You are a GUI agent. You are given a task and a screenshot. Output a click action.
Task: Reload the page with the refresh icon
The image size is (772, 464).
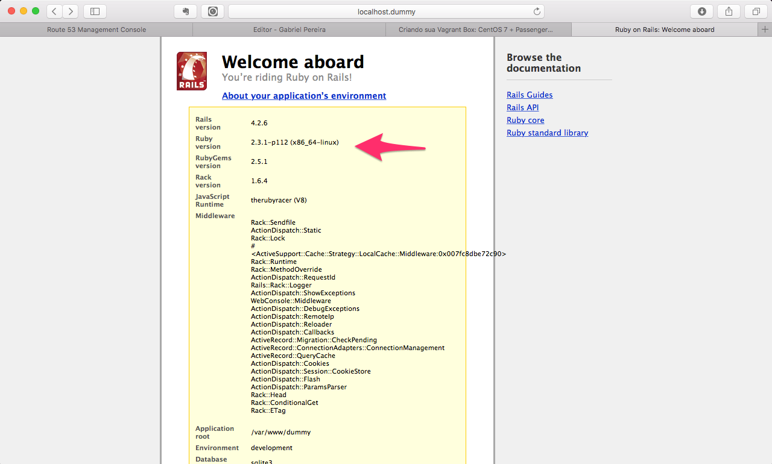(537, 11)
